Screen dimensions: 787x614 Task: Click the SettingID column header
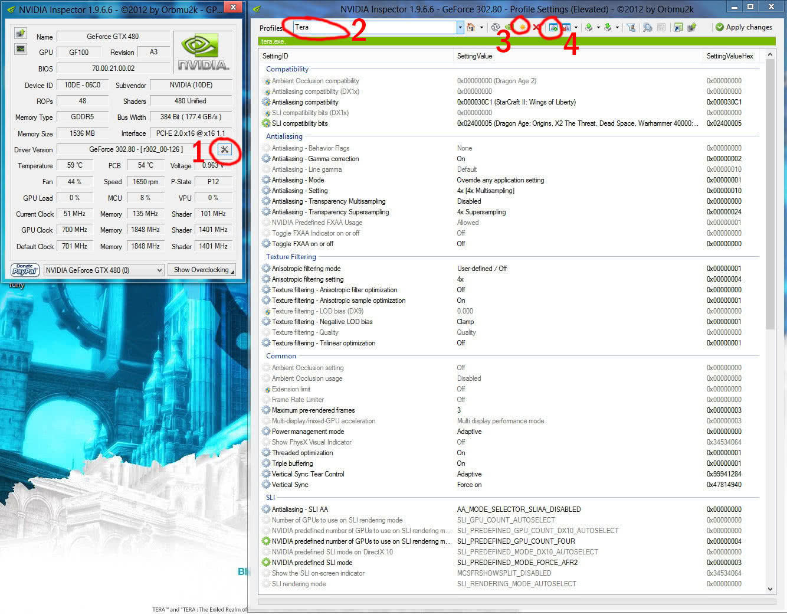click(x=356, y=56)
